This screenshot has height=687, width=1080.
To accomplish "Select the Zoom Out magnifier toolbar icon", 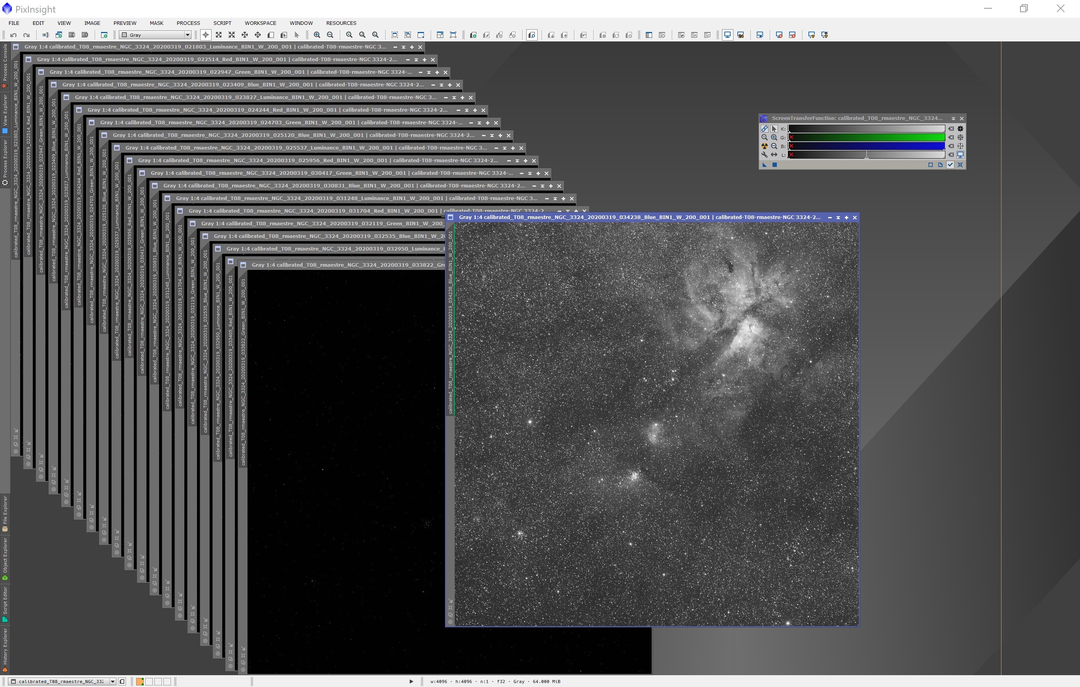I will pyautogui.click(x=330, y=35).
